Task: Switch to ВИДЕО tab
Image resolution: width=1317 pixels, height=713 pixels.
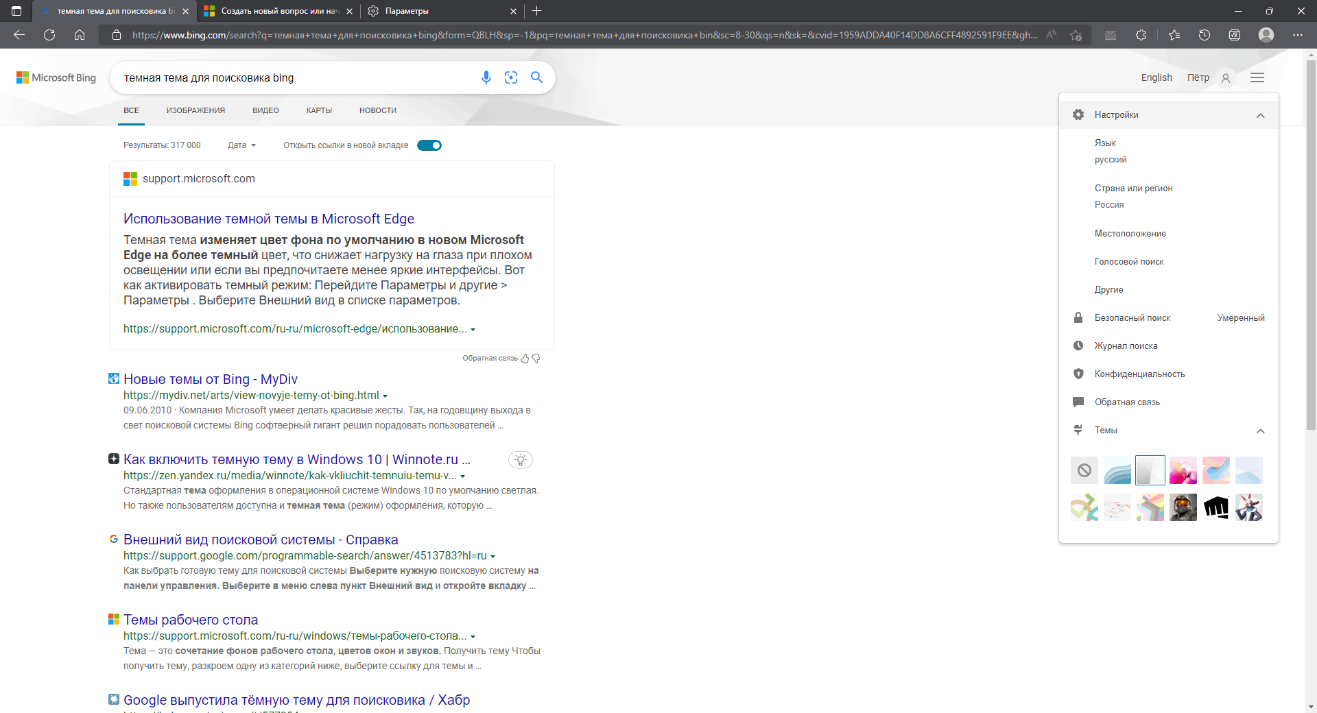Action: (x=265, y=110)
